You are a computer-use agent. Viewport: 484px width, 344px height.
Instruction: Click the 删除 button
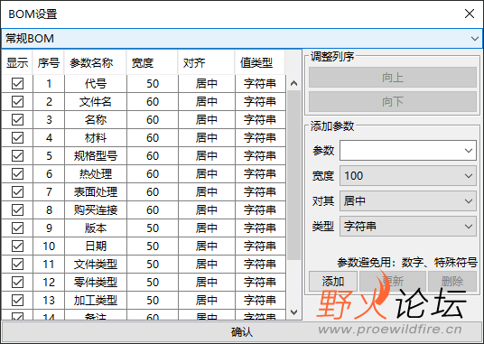[452, 282]
